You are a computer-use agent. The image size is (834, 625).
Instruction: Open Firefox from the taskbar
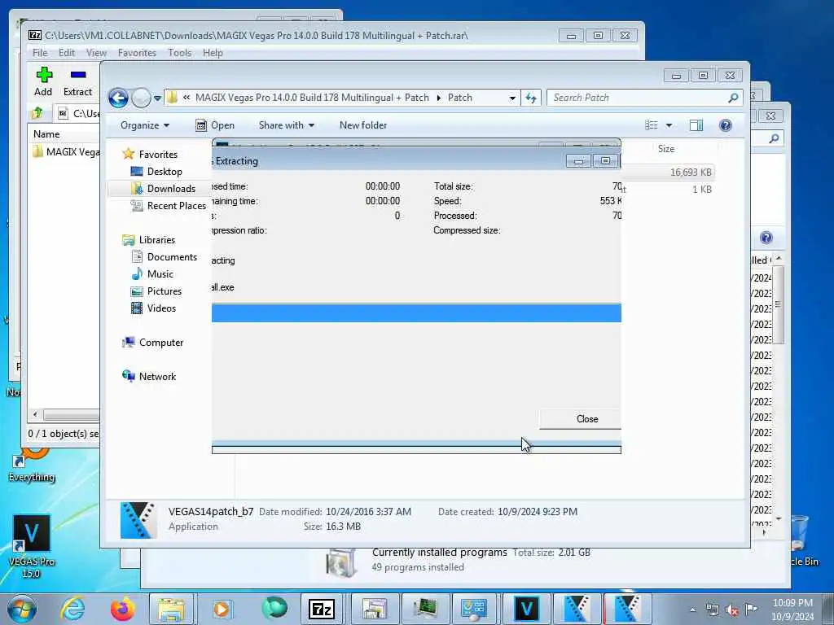pyautogui.click(x=123, y=609)
